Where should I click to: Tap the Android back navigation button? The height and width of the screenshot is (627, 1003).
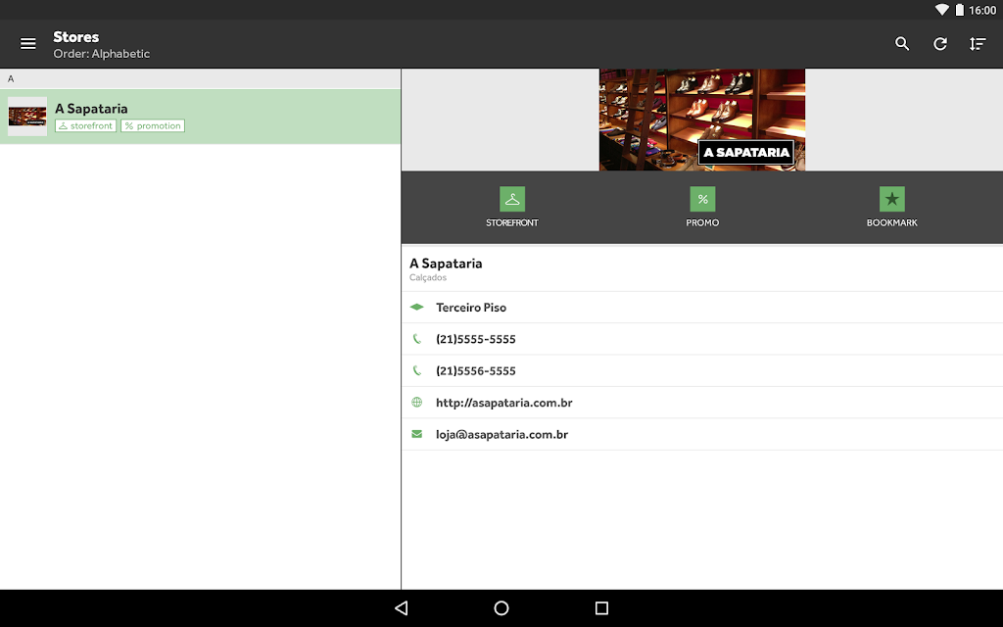point(402,607)
